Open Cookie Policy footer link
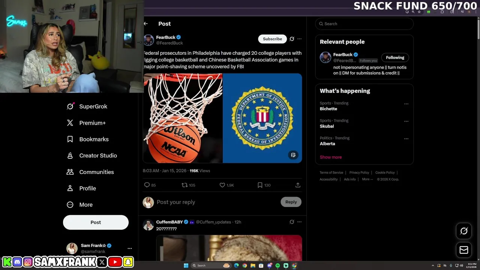 (385, 172)
